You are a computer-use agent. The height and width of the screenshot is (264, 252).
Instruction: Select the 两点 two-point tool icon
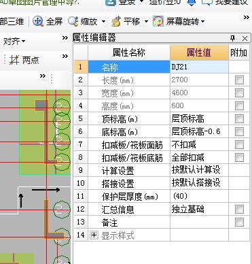pyautogui.click(x=14, y=60)
